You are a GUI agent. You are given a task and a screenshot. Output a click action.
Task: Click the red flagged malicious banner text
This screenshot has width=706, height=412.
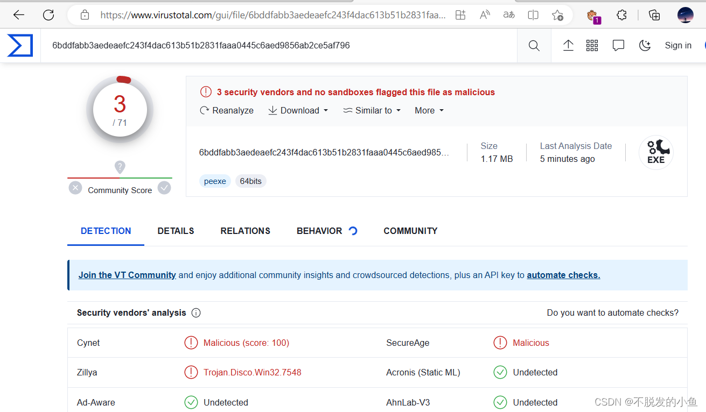tap(356, 92)
